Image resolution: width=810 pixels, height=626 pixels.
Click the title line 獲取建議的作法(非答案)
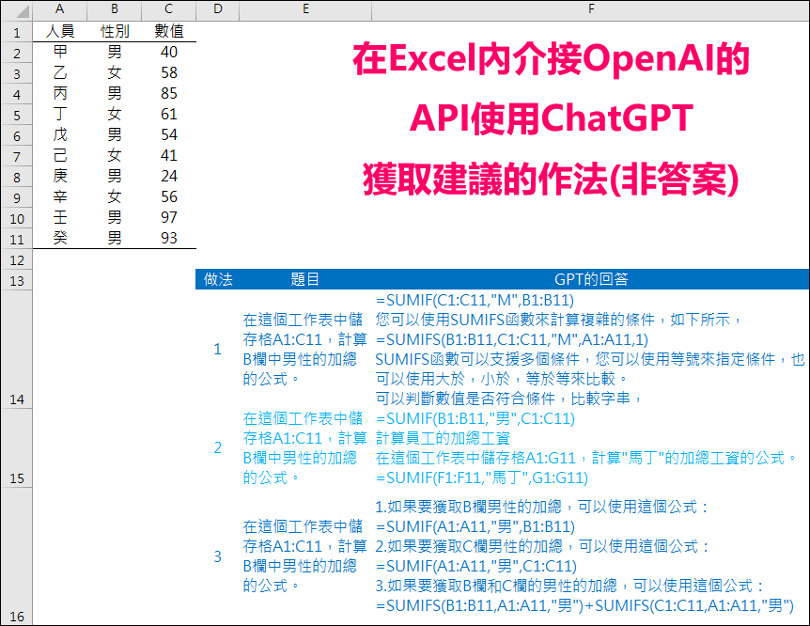[x=551, y=180]
